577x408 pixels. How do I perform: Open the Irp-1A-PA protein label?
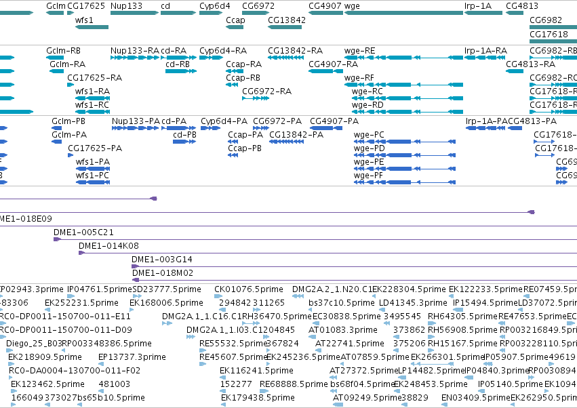click(x=487, y=121)
